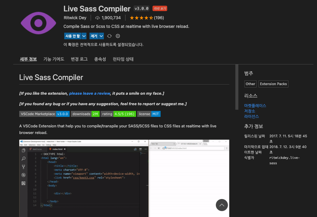Viewport: 317px width, 217px height.
Task: Click the test3.scss tab in demo screenshot
Action: pyautogui.click(x=37, y=149)
